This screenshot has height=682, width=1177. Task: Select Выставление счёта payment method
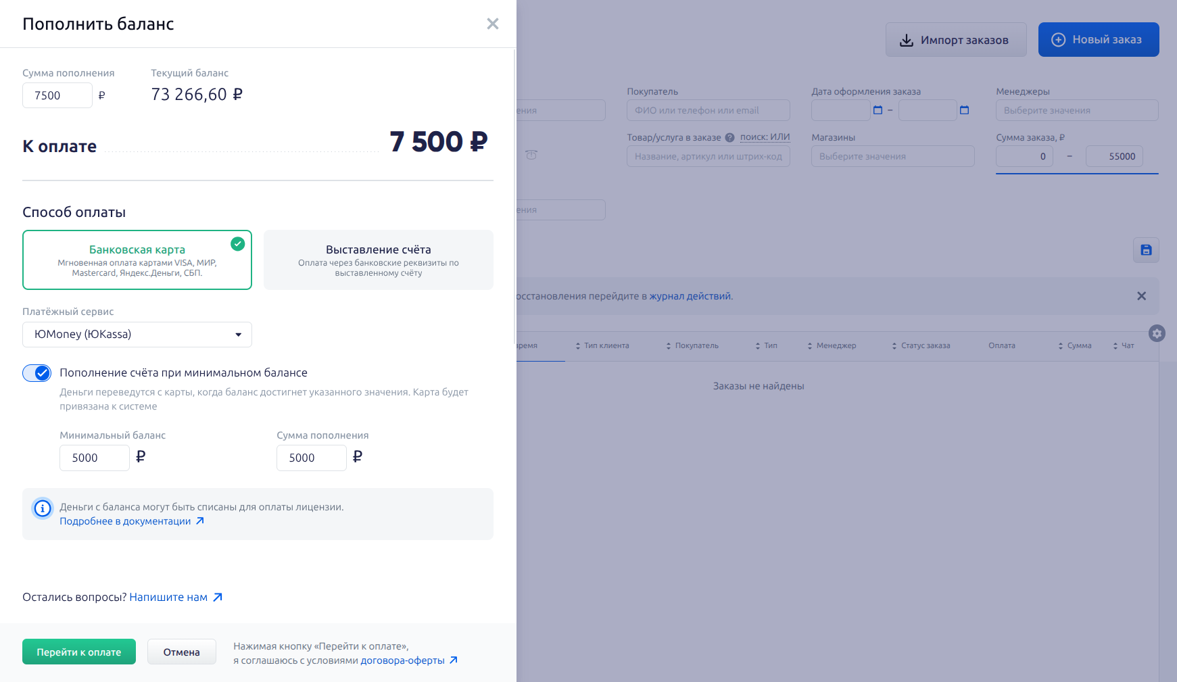(x=379, y=260)
